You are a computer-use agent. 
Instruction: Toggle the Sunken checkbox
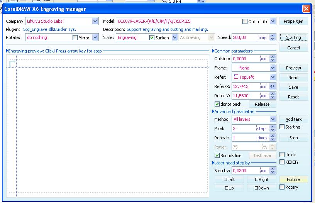pyautogui.click(x=152, y=37)
